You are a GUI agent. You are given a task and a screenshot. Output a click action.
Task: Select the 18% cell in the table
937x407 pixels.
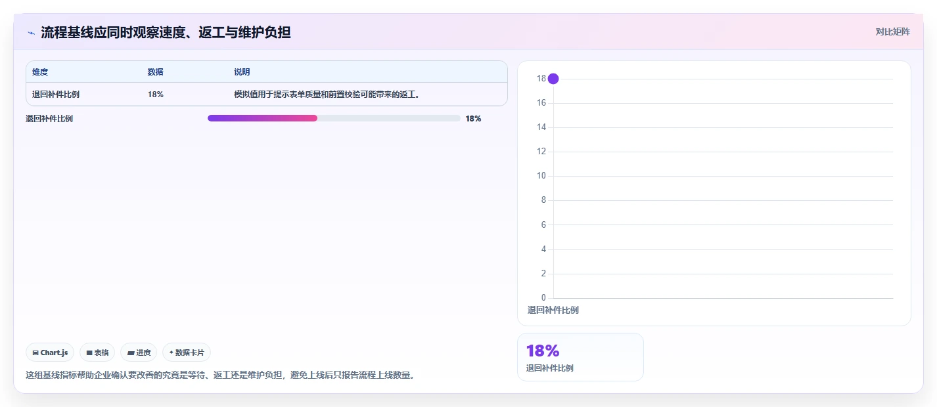point(156,95)
